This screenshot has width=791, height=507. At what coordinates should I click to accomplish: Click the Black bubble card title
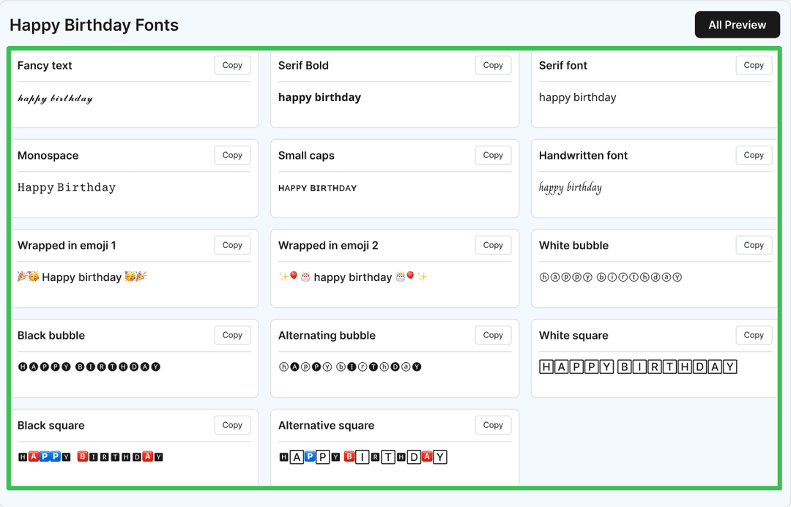point(51,335)
